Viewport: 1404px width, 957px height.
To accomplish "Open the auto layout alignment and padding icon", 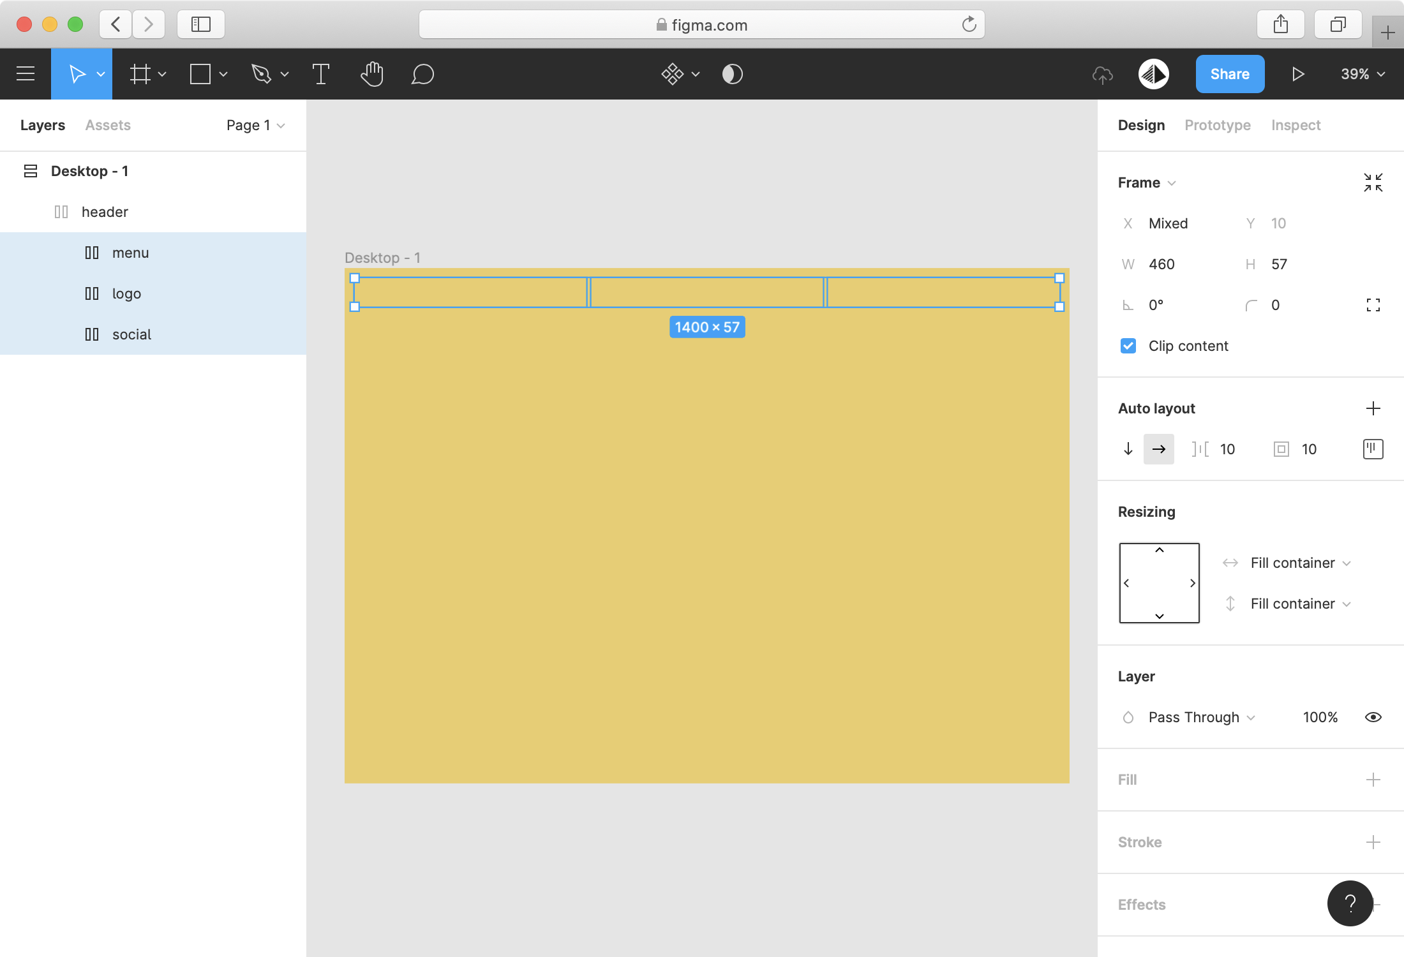I will pyautogui.click(x=1373, y=449).
